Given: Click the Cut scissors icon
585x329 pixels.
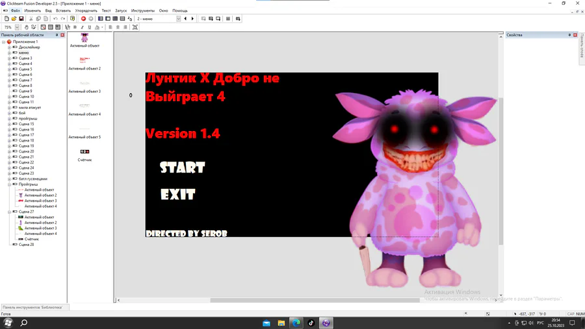Looking at the screenshot, I should pos(31,19).
